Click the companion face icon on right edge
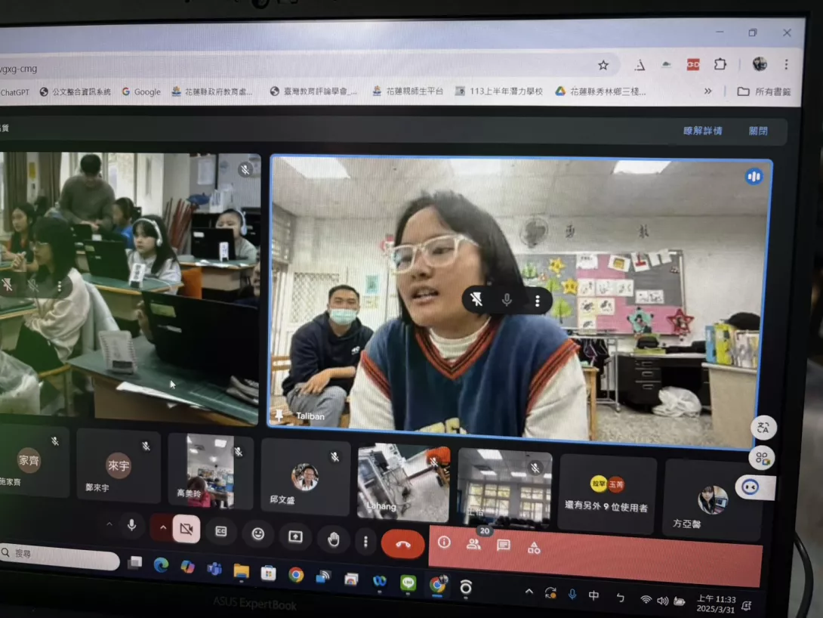 click(751, 487)
